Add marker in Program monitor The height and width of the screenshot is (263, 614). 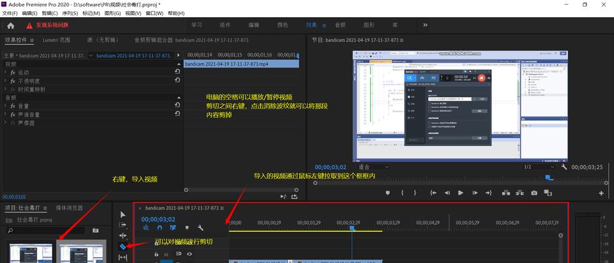tap(387, 193)
